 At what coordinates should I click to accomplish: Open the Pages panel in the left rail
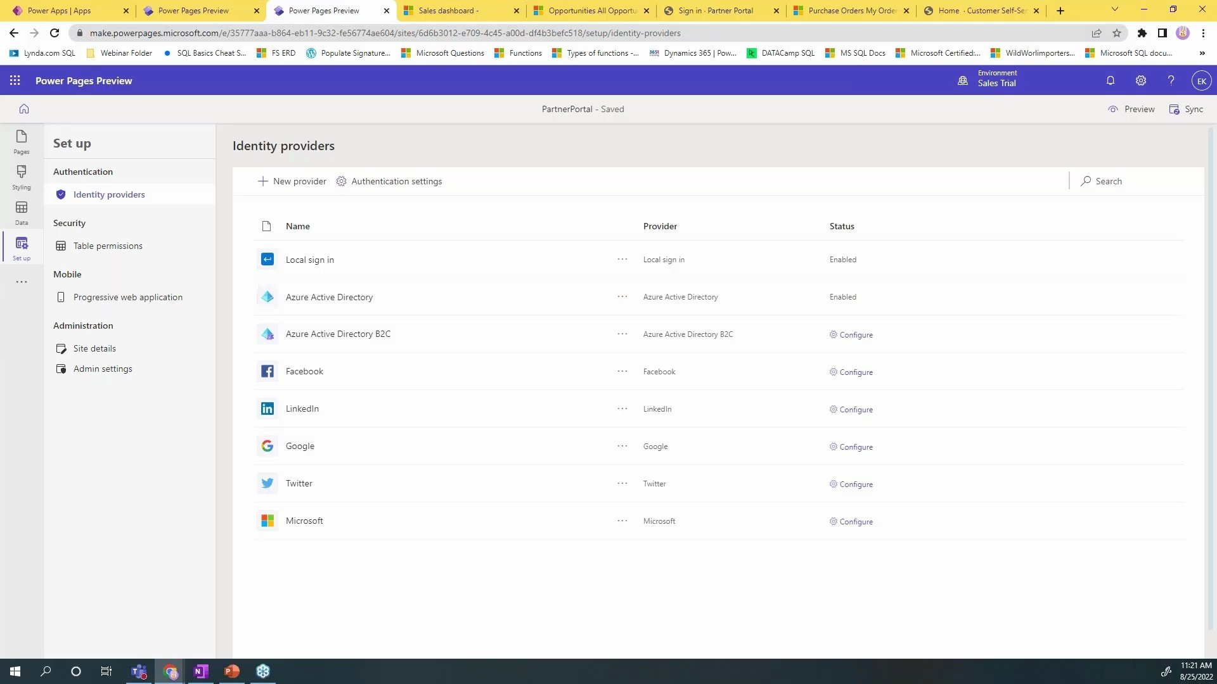pos(21,142)
